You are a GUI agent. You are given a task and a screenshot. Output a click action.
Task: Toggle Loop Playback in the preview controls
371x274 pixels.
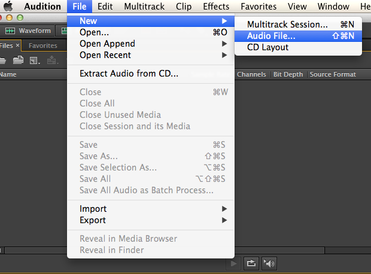tap(252, 263)
